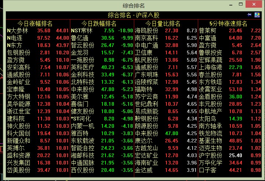Click the pin window icon
Viewport: 265px width, 181px height.
(x=250, y=15)
